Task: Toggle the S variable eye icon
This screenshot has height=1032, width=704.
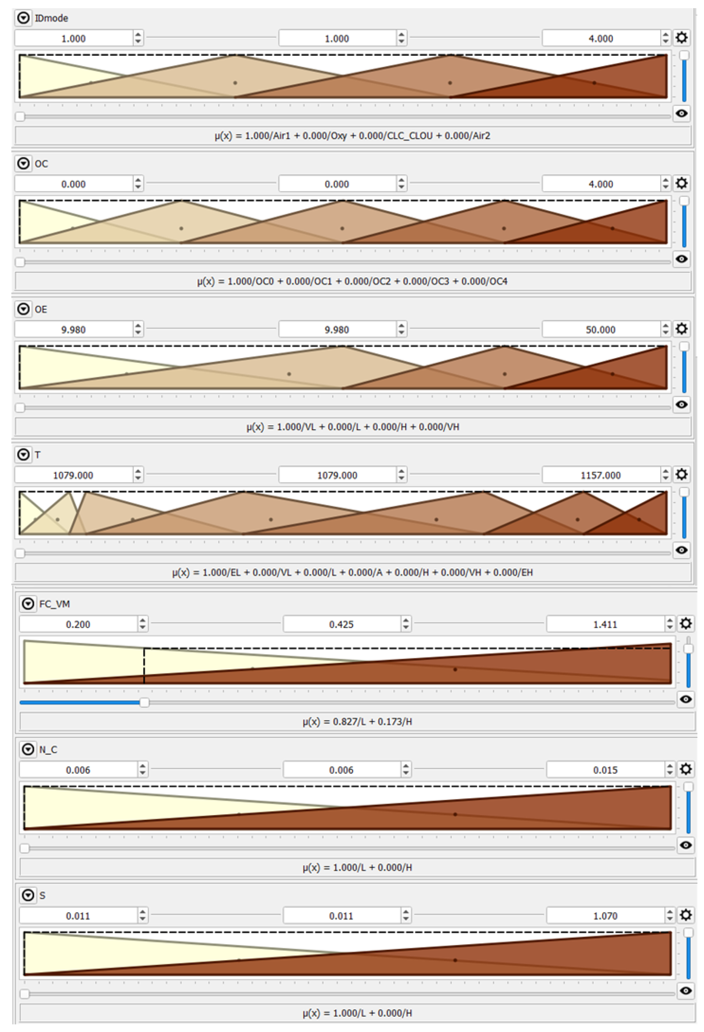Action: tap(685, 991)
